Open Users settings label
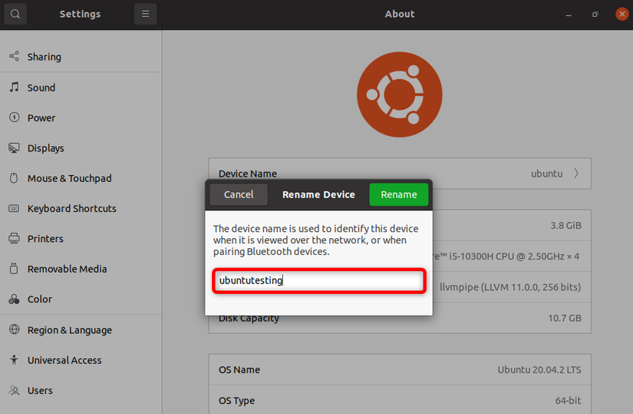633x414 pixels. pyautogui.click(x=40, y=390)
